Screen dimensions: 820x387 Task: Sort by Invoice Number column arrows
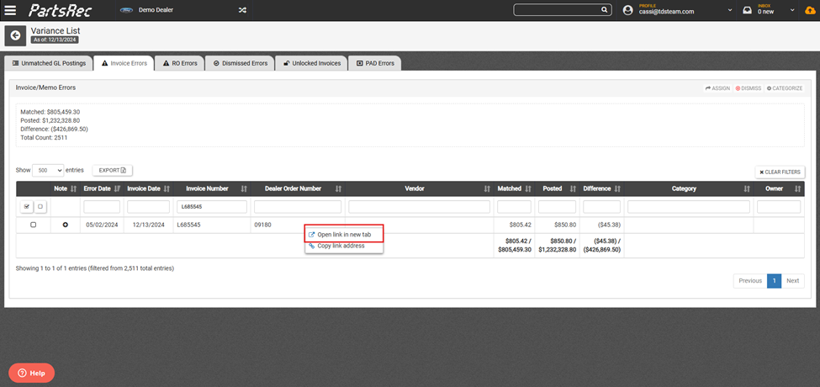244,188
